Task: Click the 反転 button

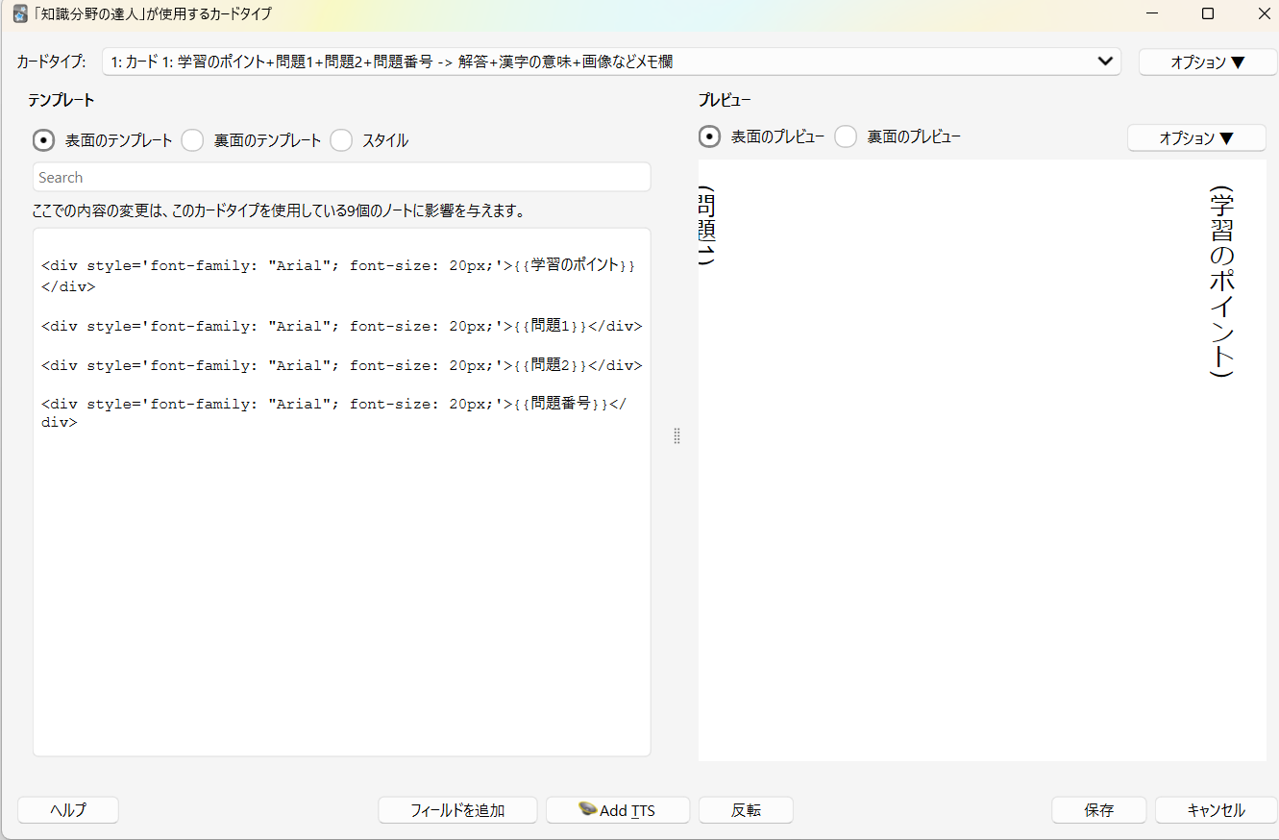Action: pos(746,810)
